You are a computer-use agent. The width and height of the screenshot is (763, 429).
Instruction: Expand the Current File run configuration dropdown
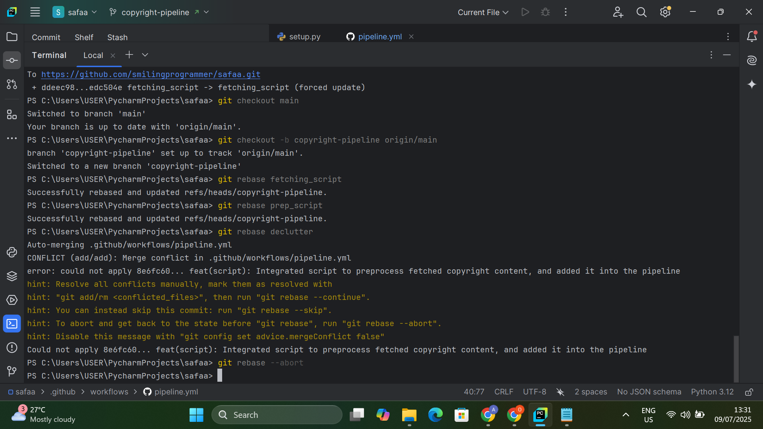coord(483,12)
